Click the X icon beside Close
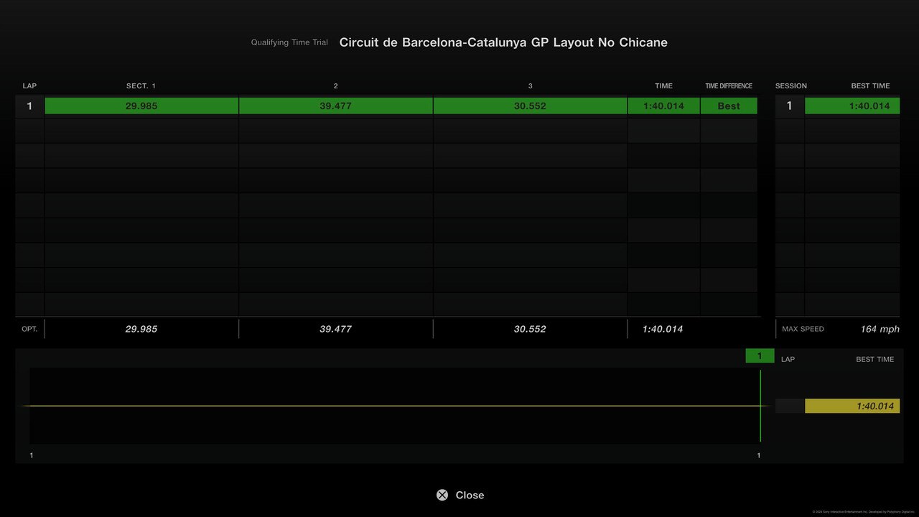This screenshot has height=517, width=919. (x=442, y=495)
